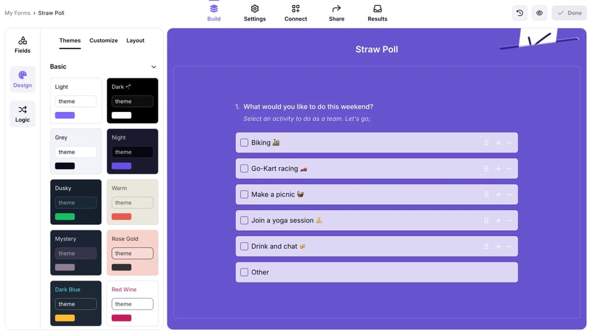The image size is (592, 335).
Task: Click the Done button
Action: click(569, 13)
